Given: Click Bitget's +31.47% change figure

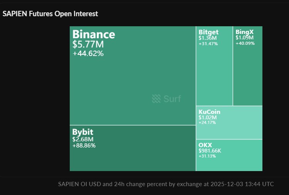Looking at the screenshot, I should [x=208, y=44].
